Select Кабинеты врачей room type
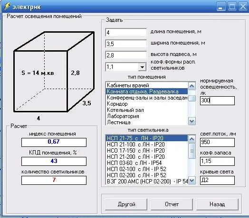This screenshot has height=218, width=249. [x=146, y=85]
